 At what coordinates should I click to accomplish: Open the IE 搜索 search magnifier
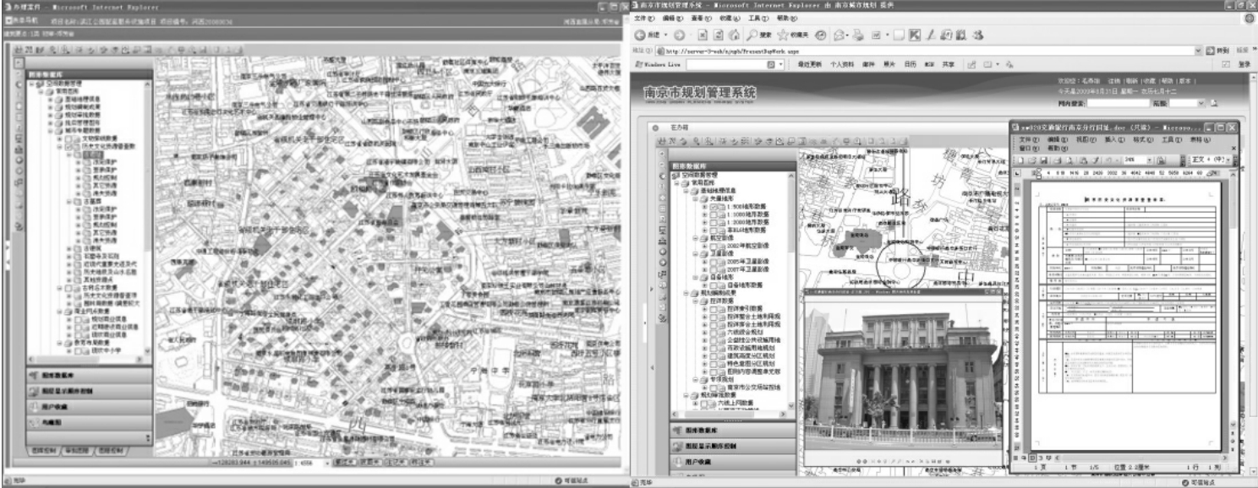tap(752, 35)
